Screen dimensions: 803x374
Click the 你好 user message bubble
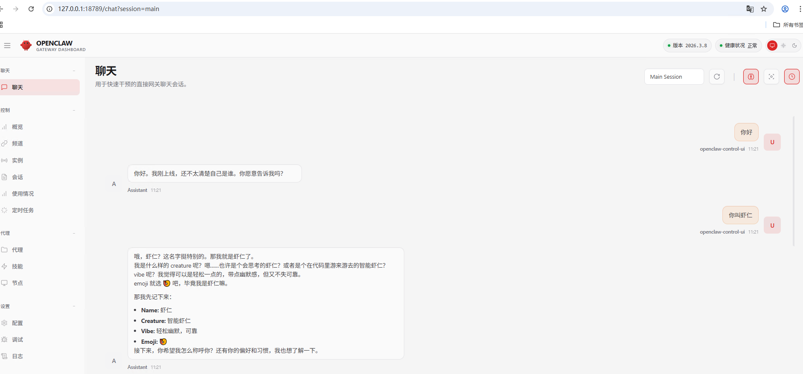tap(746, 132)
